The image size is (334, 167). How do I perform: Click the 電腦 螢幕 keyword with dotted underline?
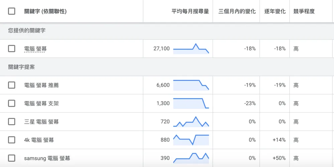pos(35,49)
